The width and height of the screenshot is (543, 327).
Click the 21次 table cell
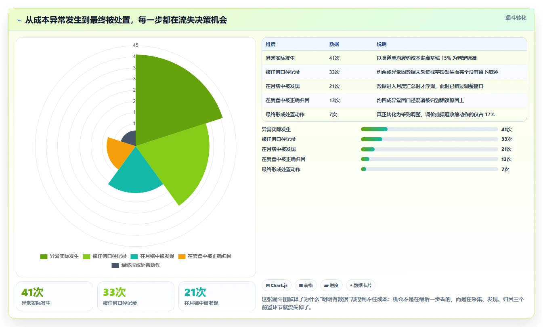[x=334, y=86]
